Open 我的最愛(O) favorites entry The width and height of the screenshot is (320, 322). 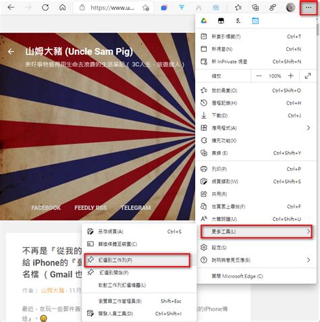point(256,90)
